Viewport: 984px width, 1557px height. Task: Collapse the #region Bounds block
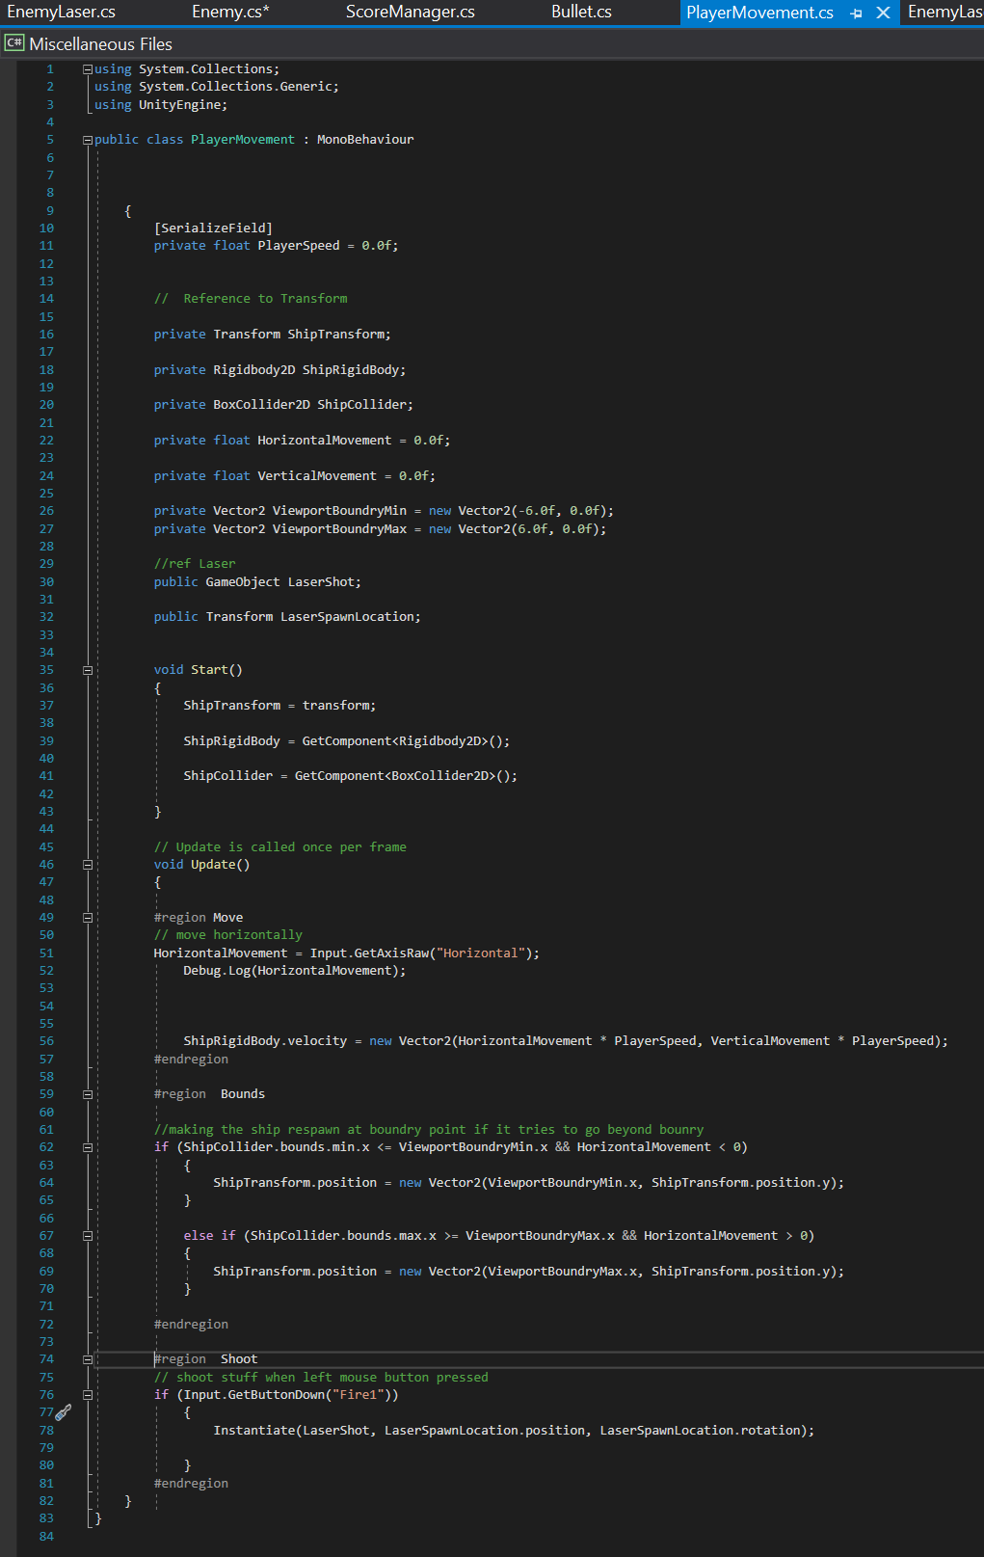88,1094
